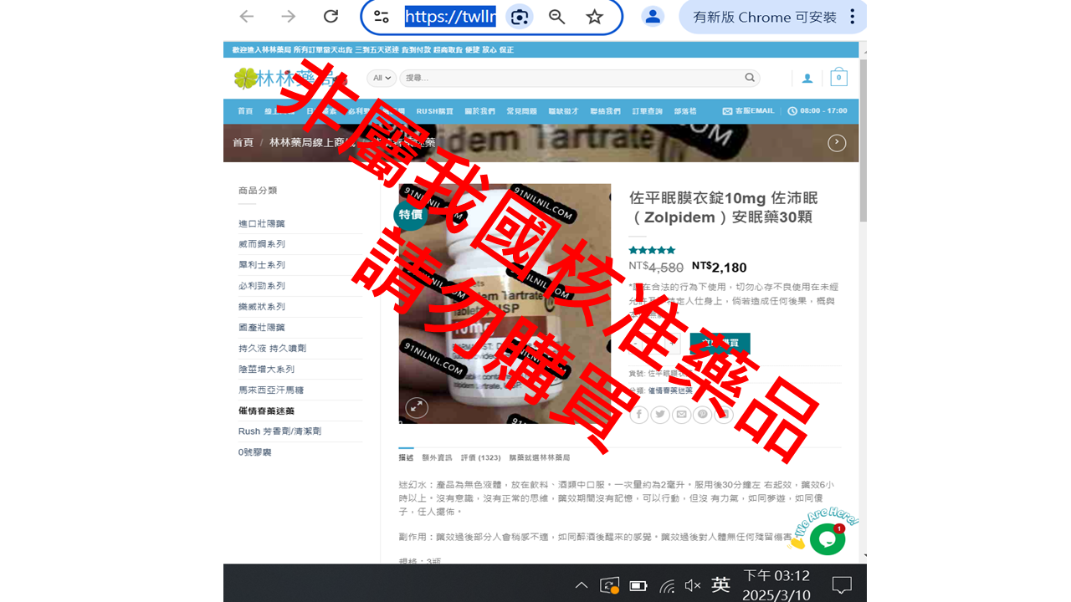Open the shopping cart icon showing 0
Screen dimensions: 1071x602
839,79
